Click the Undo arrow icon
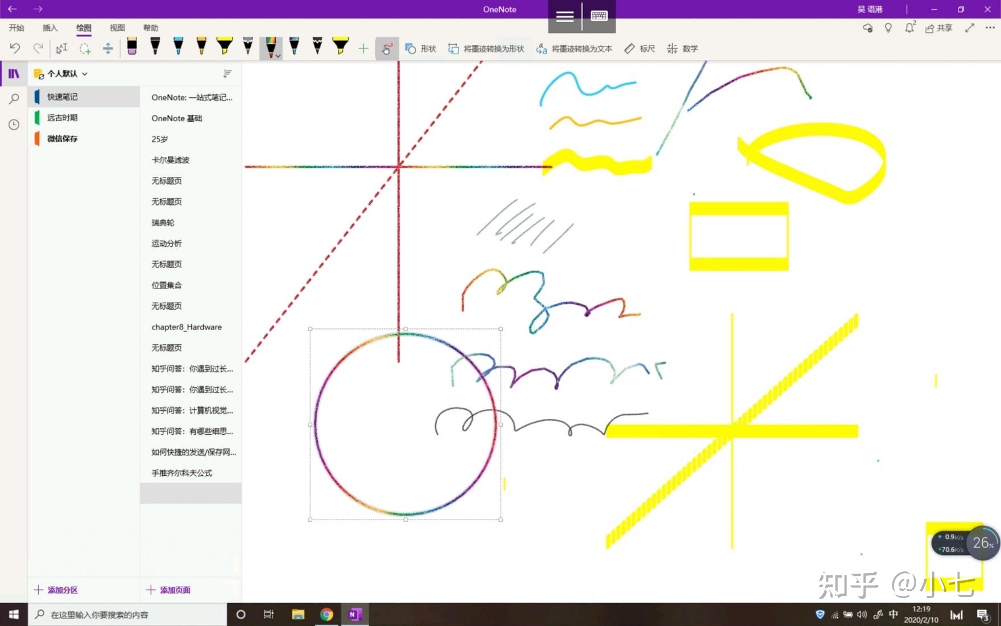Screen dimensions: 1001x626 click(x=15, y=49)
